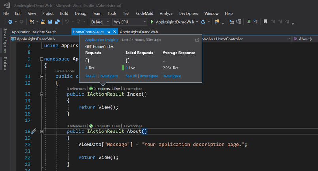Viewport: 318px width, 171px height.
Task: Toggle a bookmark with the bookmark icon
Action: point(265,22)
